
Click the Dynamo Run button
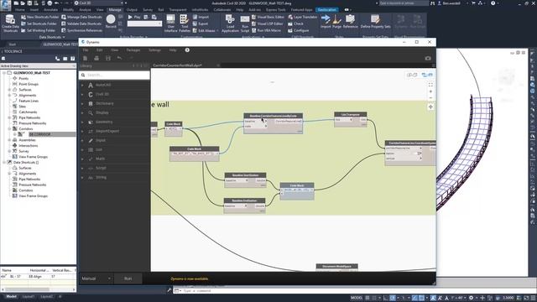(x=128, y=279)
